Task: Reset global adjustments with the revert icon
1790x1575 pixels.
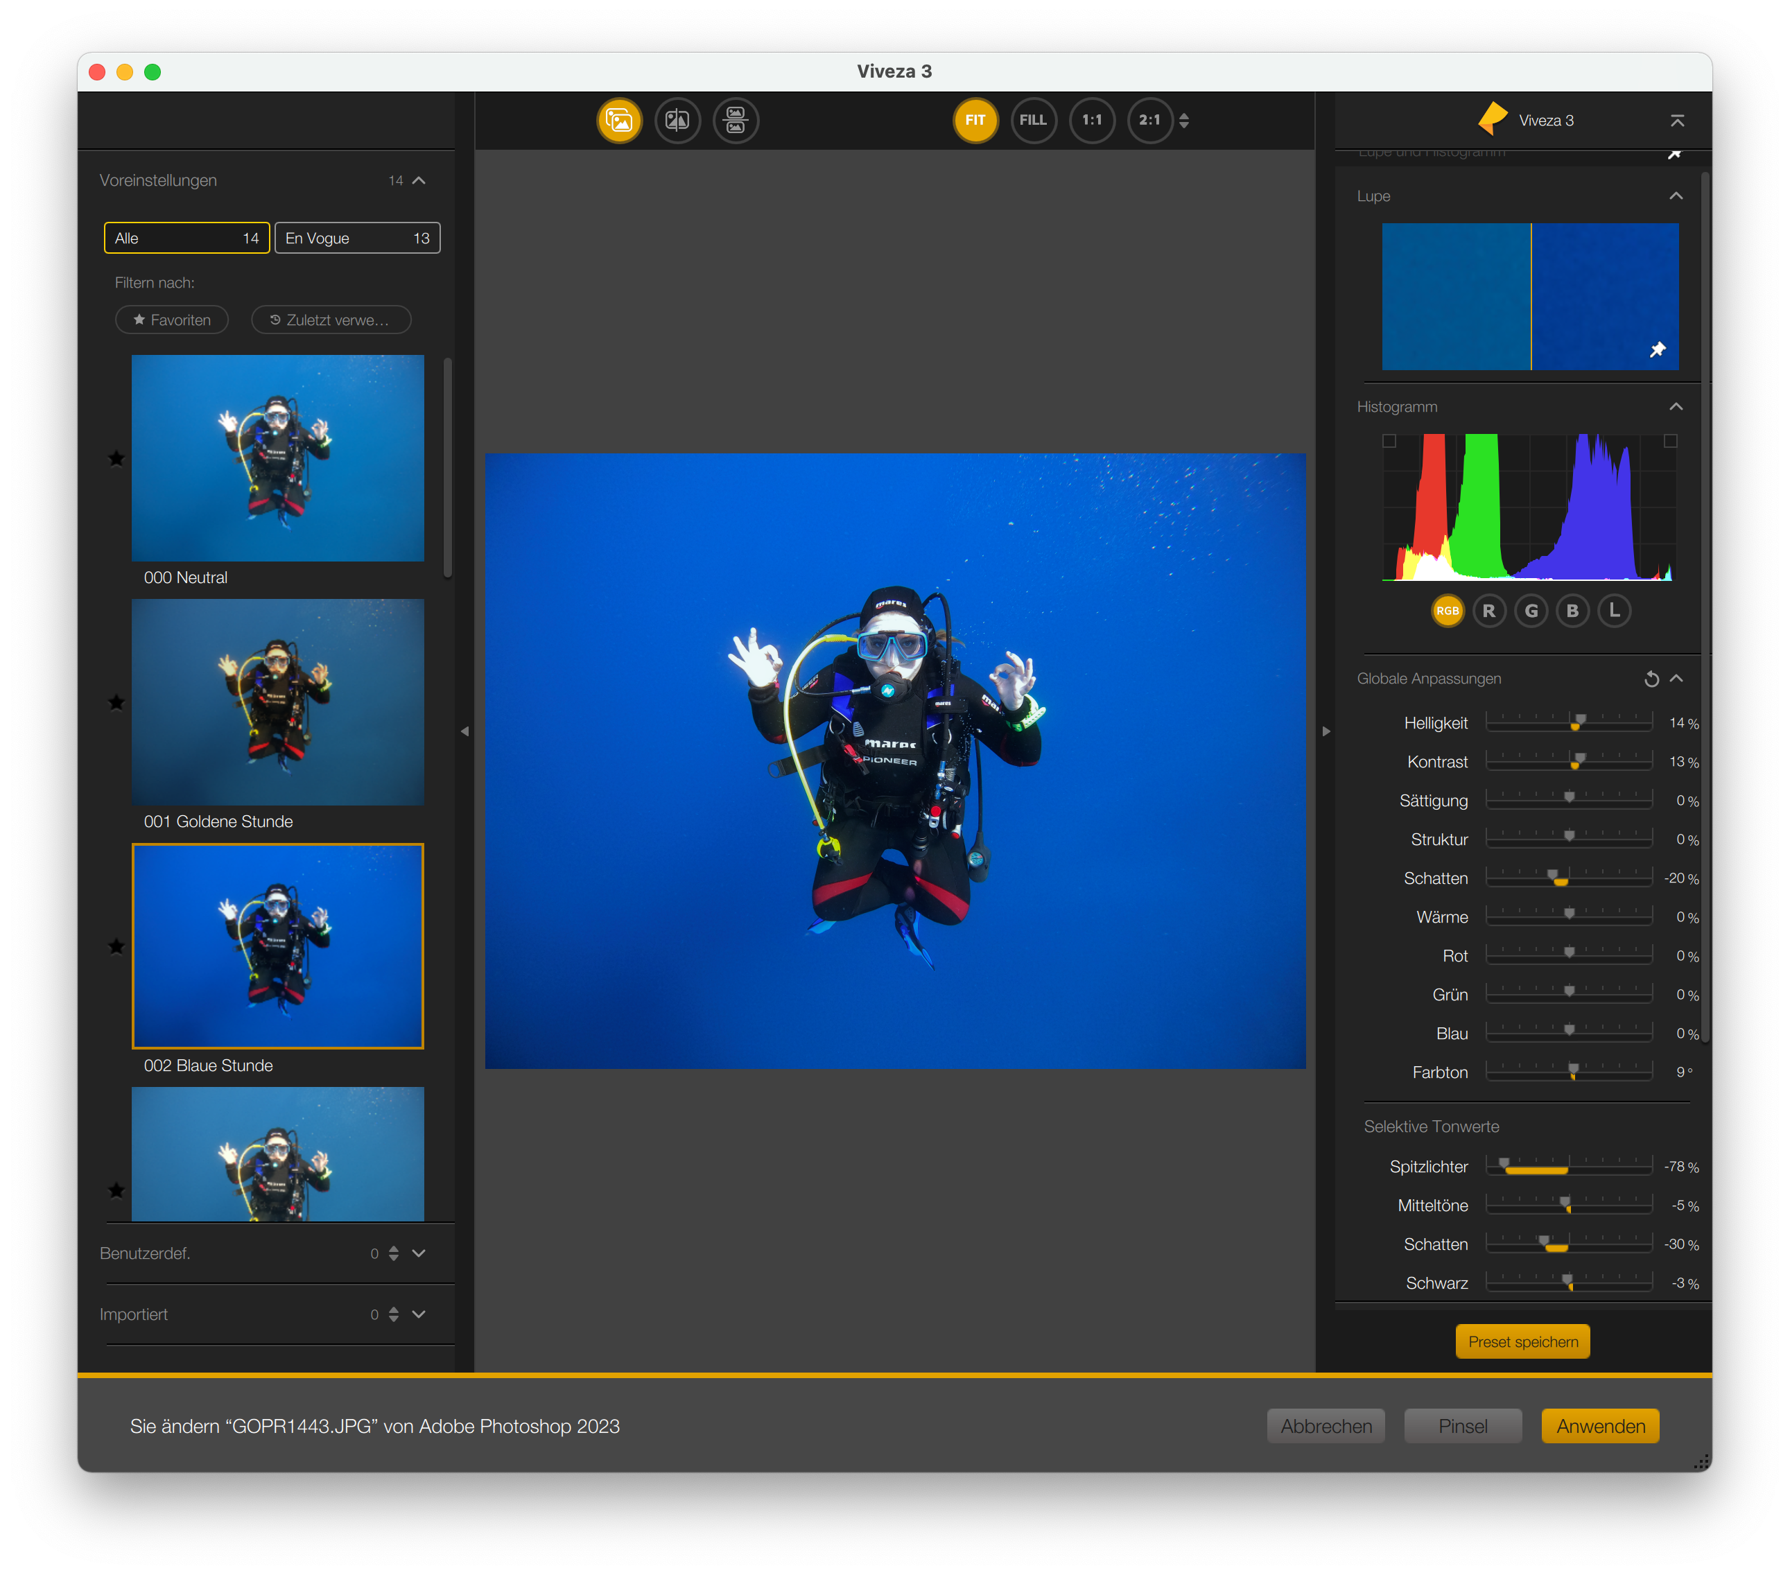Action: [x=1651, y=679]
